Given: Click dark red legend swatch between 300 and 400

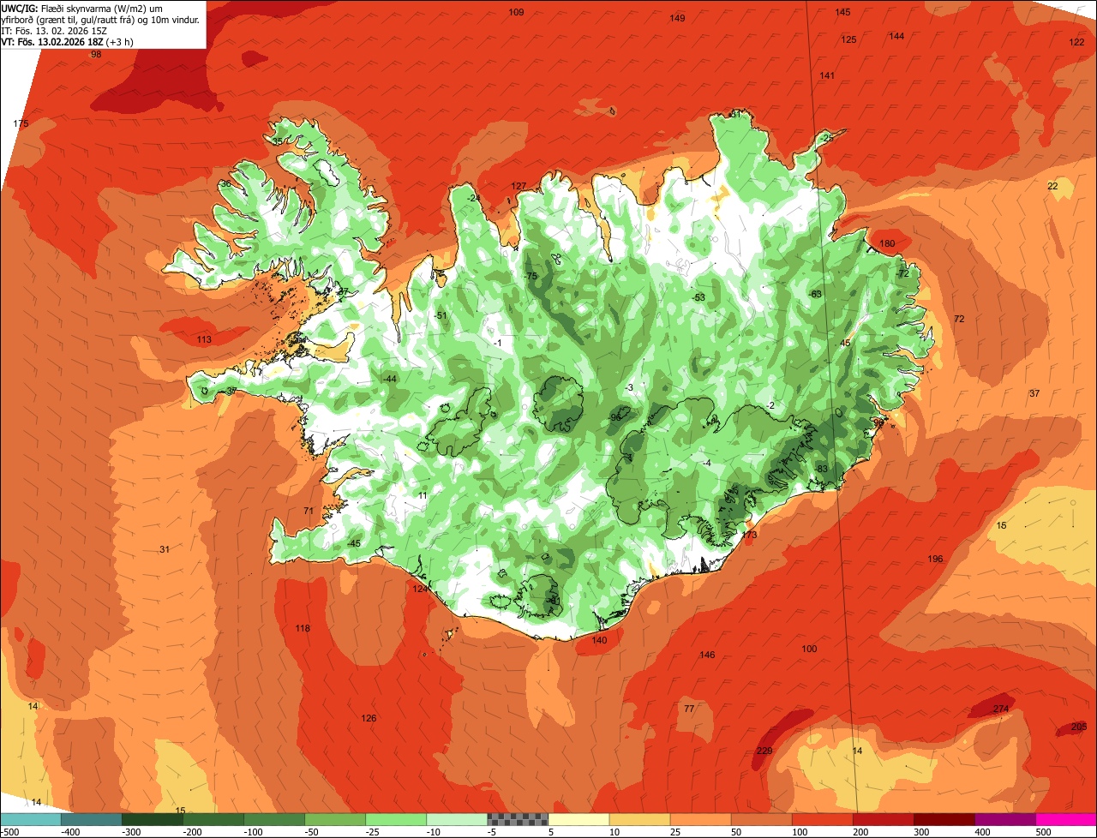Looking at the screenshot, I should point(944,819).
